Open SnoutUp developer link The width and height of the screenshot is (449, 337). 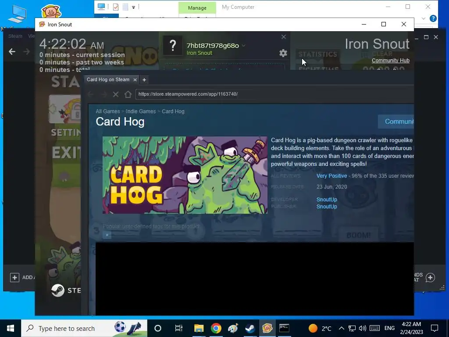click(x=326, y=200)
